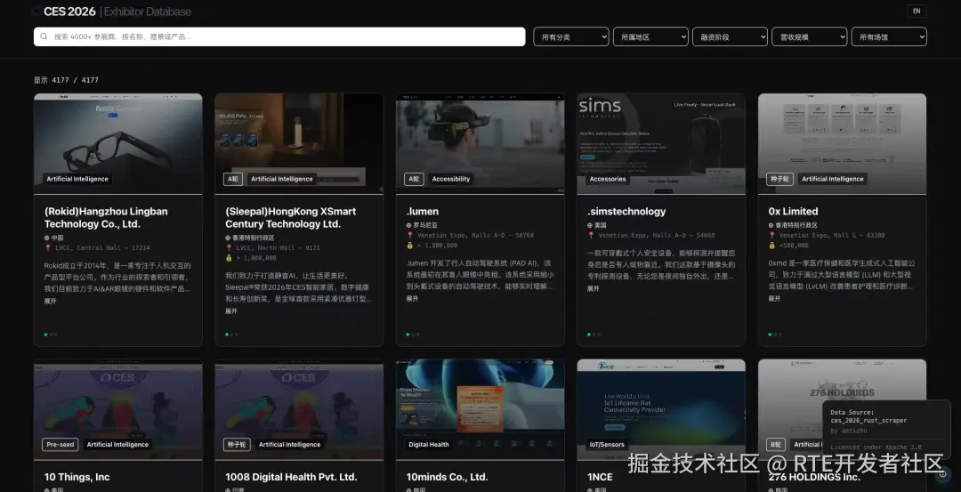Click money bag icon on .lumen card
The width and height of the screenshot is (961, 492).
click(409, 245)
